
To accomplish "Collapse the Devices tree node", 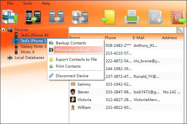I will pos(3,29).
